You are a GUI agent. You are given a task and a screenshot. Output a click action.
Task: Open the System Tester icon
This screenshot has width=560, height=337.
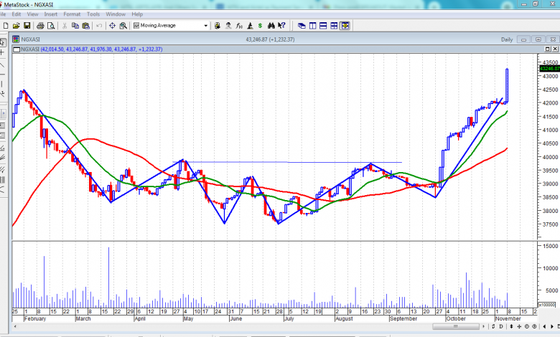(x=250, y=26)
